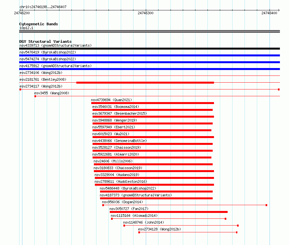
Task: Click right endpoint marker of nsv1148746 John2014
Action: [238, 226]
